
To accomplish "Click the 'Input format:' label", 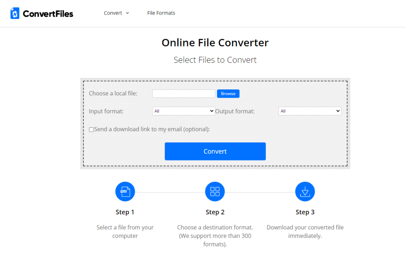I will pyautogui.click(x=106, y=111).
